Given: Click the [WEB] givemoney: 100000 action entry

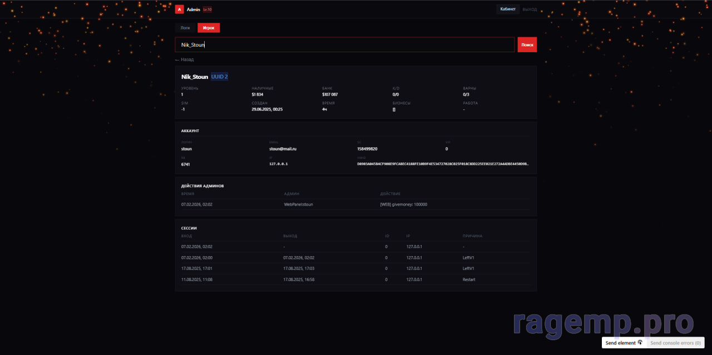Looking at the screenshot, I should pos(403,204).
